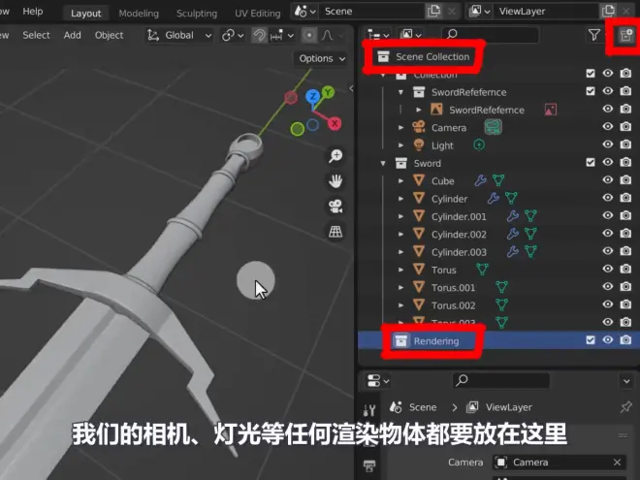Image resolution: width=640 pixels, height=480 pixels.
Task: Open the viewport Add menu
Action: [73, 35]
